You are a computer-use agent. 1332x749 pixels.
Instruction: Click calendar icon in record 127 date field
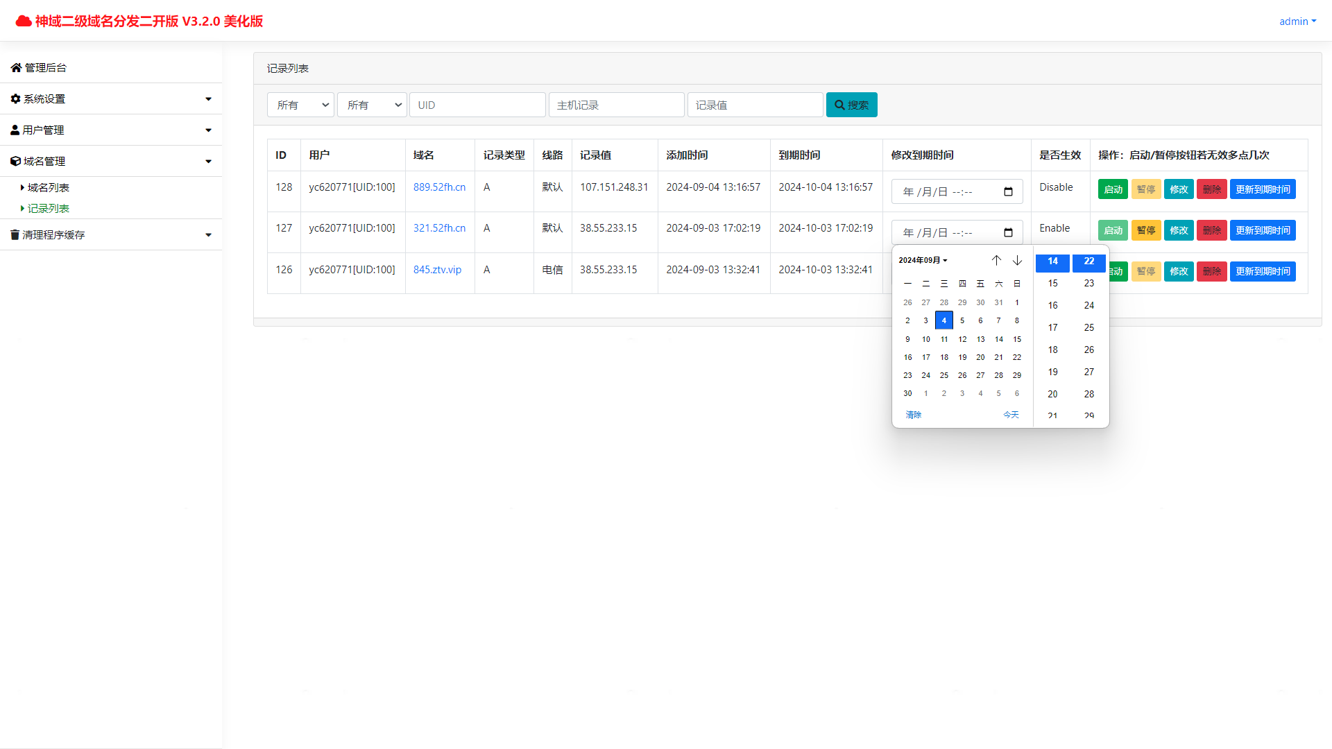click(x=1008, y=233)
